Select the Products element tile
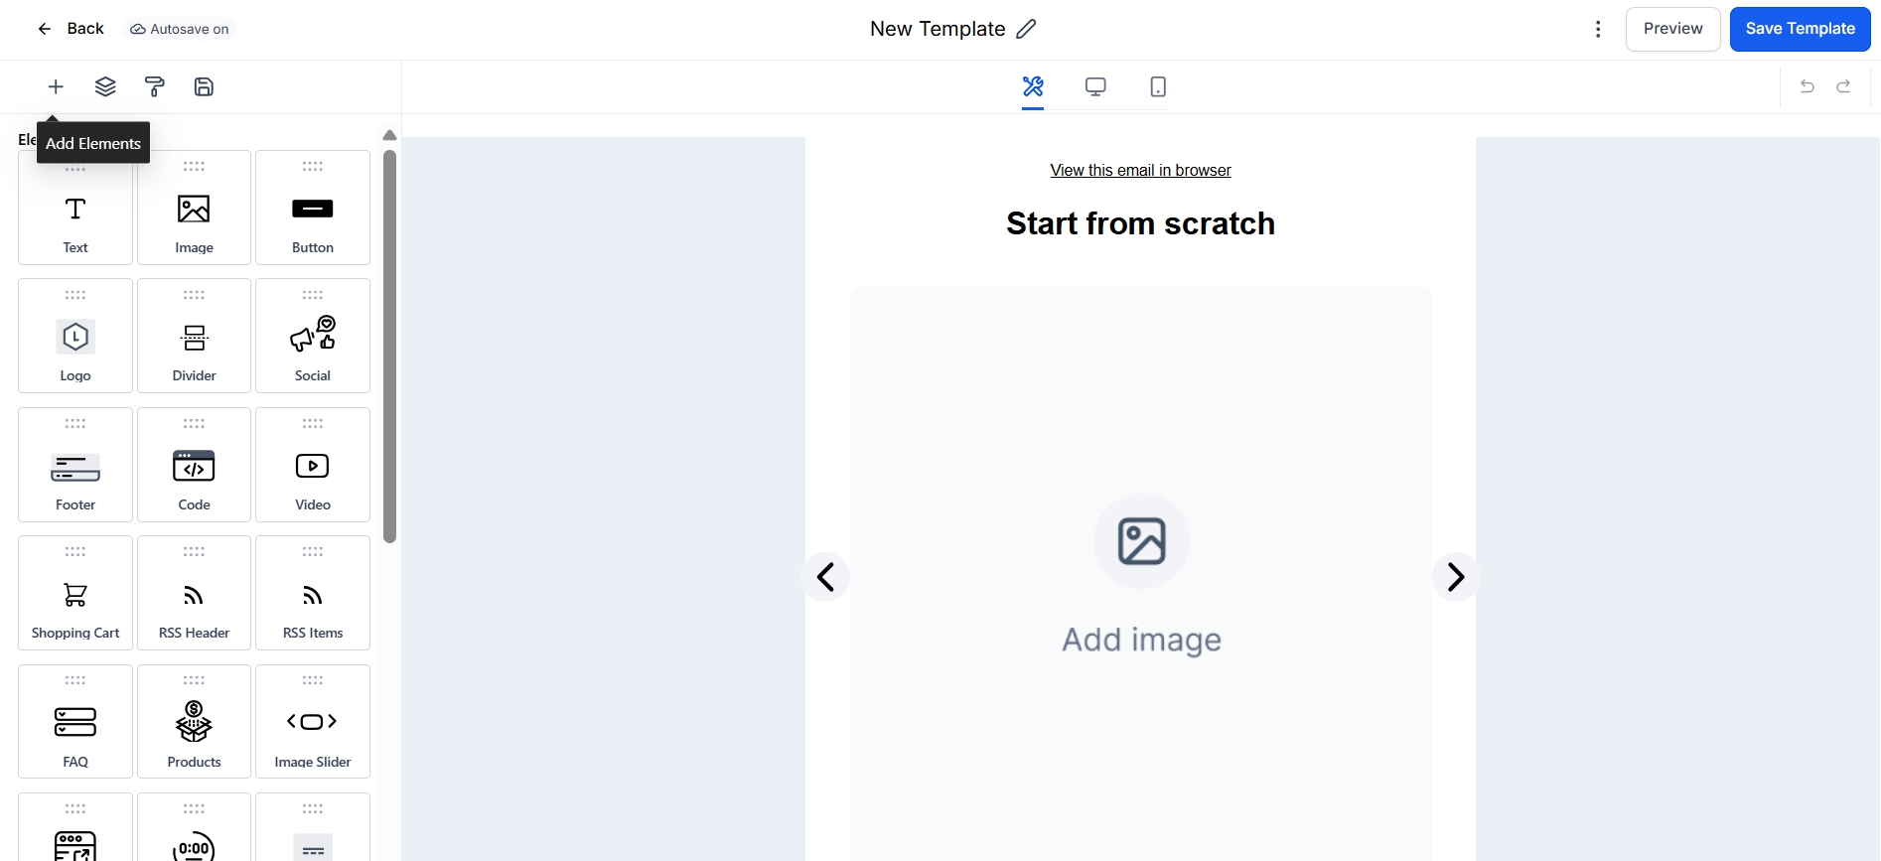This screenshot has height=861, width=1881. pyautogui.click(x=194, y=722)
